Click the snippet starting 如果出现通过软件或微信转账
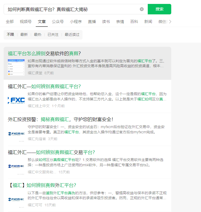Viewport: 201px width, 212px height. tap(96, 64)
